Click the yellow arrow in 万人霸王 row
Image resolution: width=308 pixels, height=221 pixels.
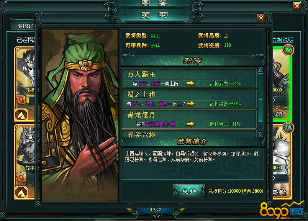(190, 83)
